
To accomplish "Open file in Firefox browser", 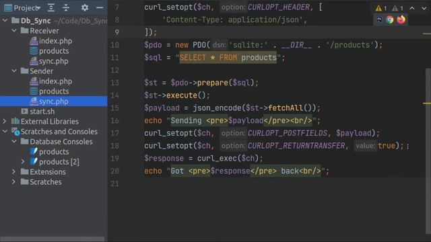I will coord(401,19).
